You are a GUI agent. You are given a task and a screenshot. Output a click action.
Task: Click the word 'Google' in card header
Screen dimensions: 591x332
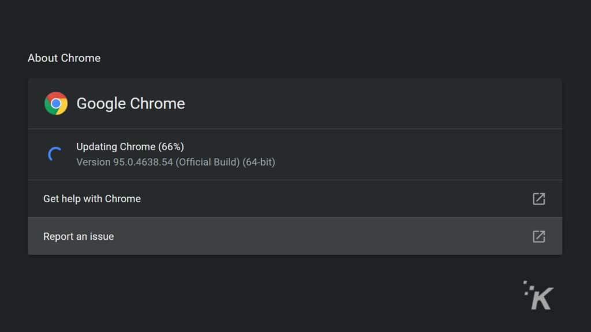pyautogui.click(x=101, y=104)
